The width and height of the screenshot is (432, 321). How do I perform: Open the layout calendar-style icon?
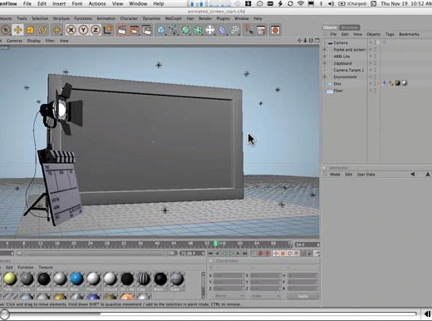[x=261, y=30]
